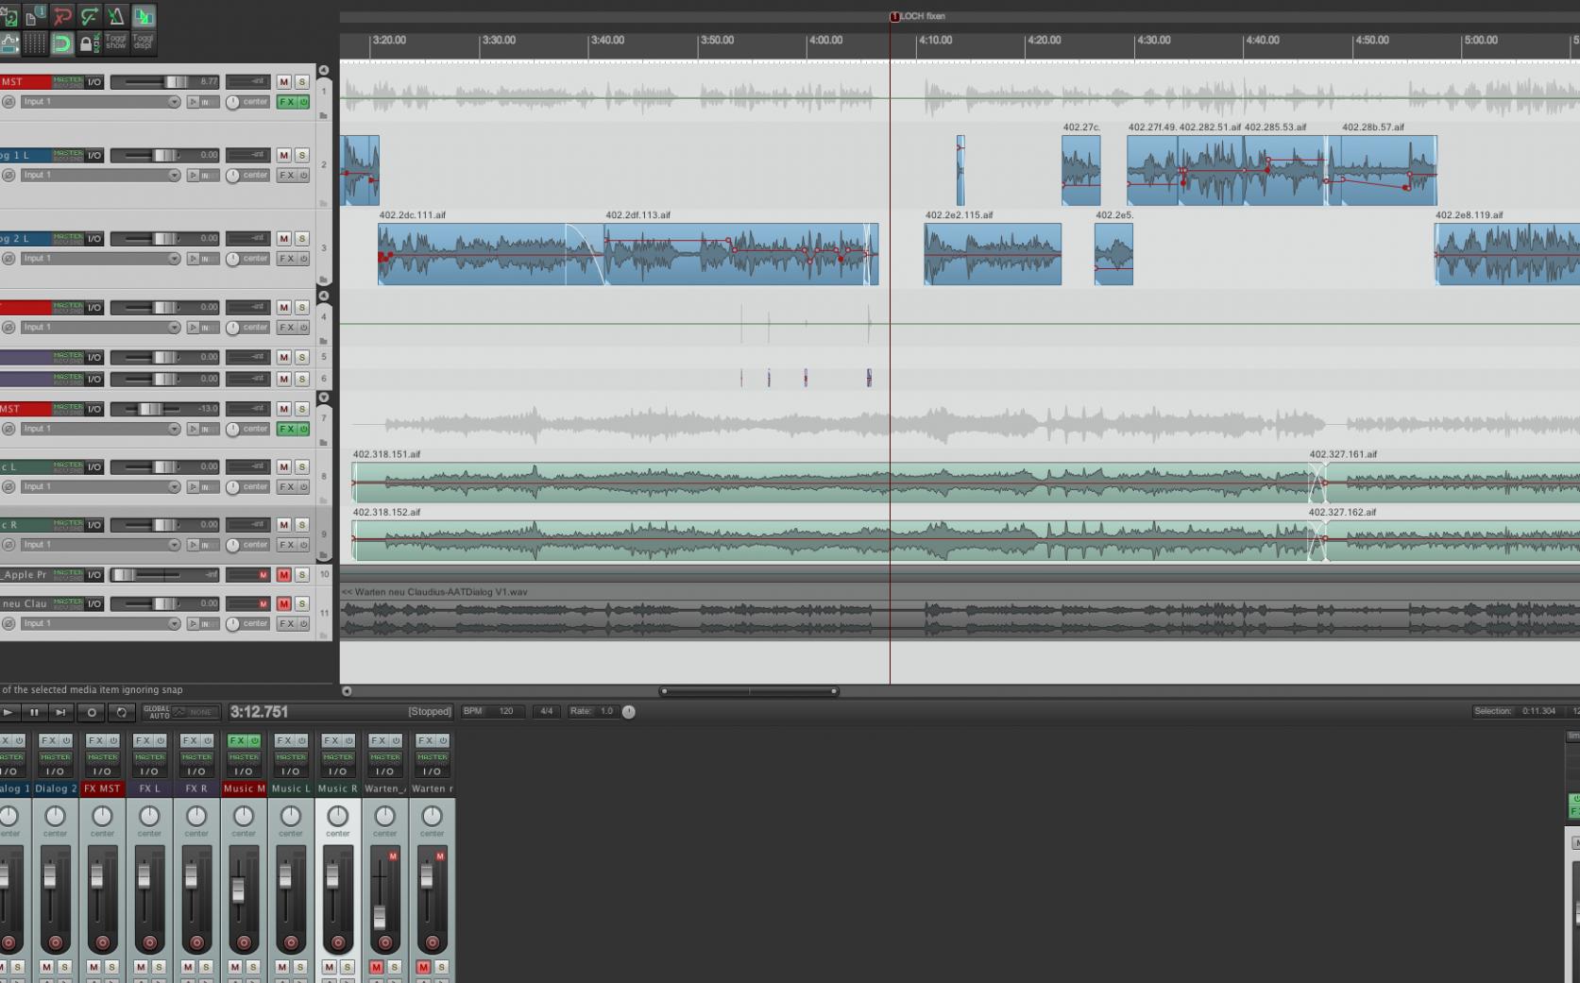Pause playback with the transport pause button
Viewport: 1580px width, 983px height.
pos(34,712)
